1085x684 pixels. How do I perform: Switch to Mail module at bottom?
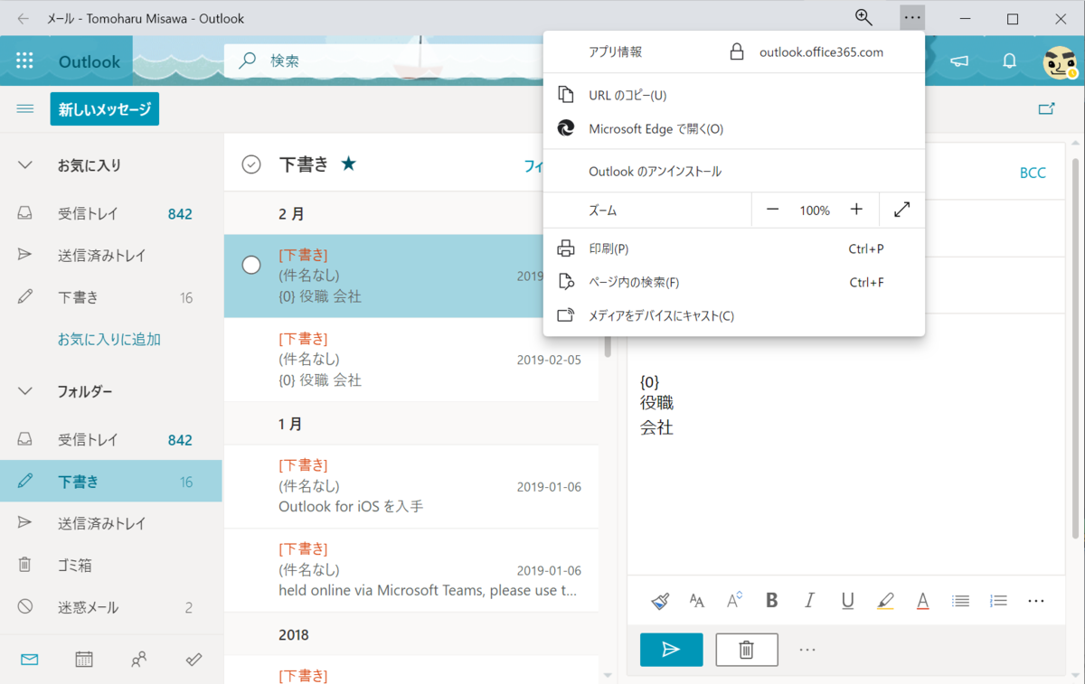(x=29, y=660)
